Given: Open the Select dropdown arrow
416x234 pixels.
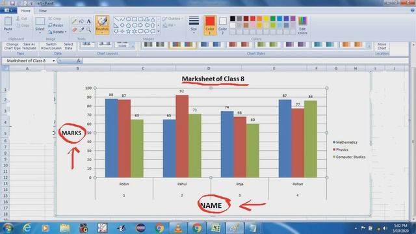Looking at the screenshot, I should click(40, 32).
